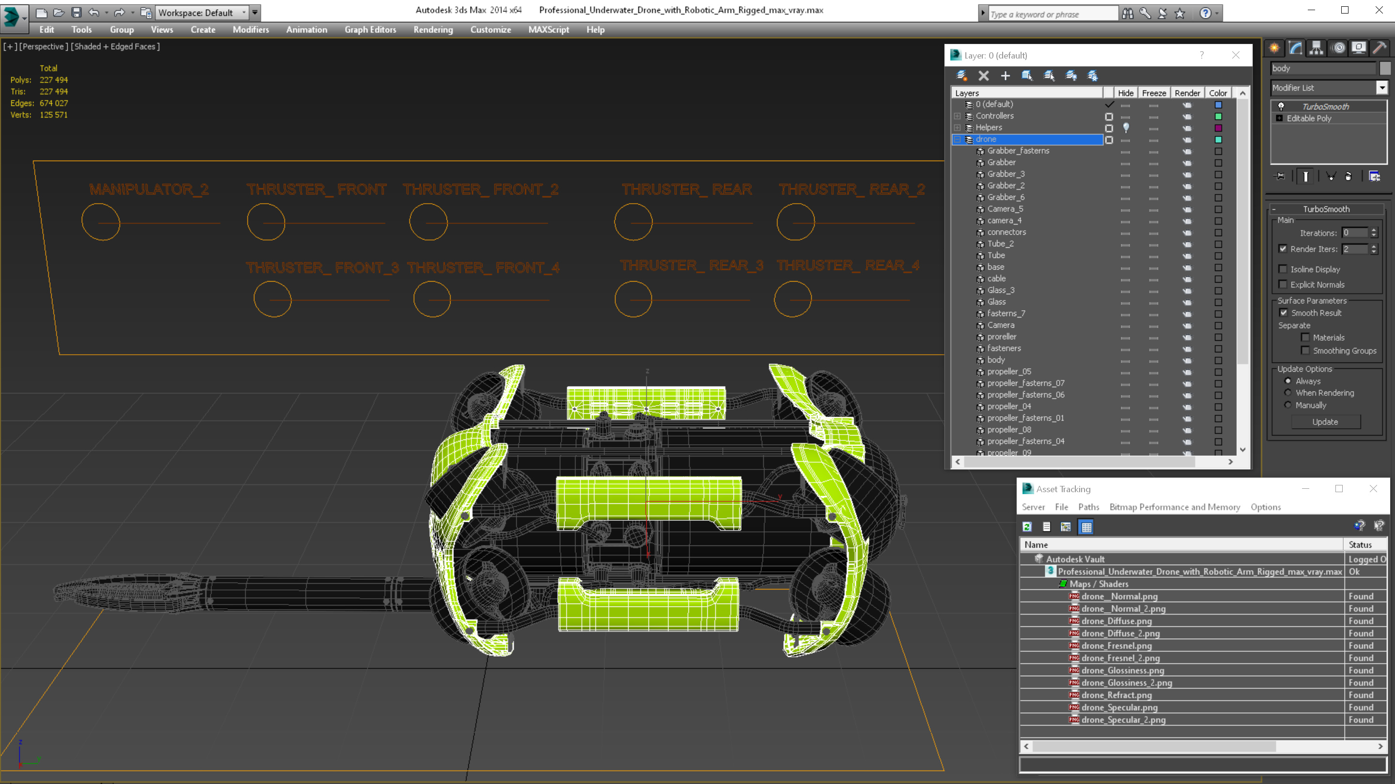The image size is (1395, 784).
Task: Click the Freeze column header in Layers
Action: point(1154,93)
